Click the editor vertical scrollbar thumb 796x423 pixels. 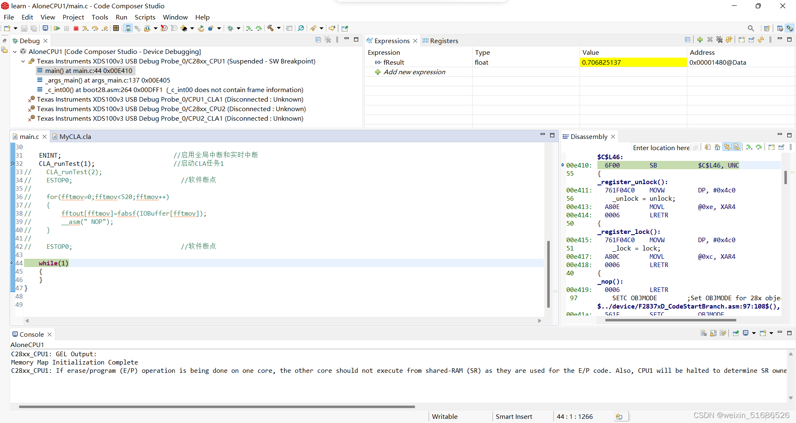pyautogui.click(x=548, y=274)
